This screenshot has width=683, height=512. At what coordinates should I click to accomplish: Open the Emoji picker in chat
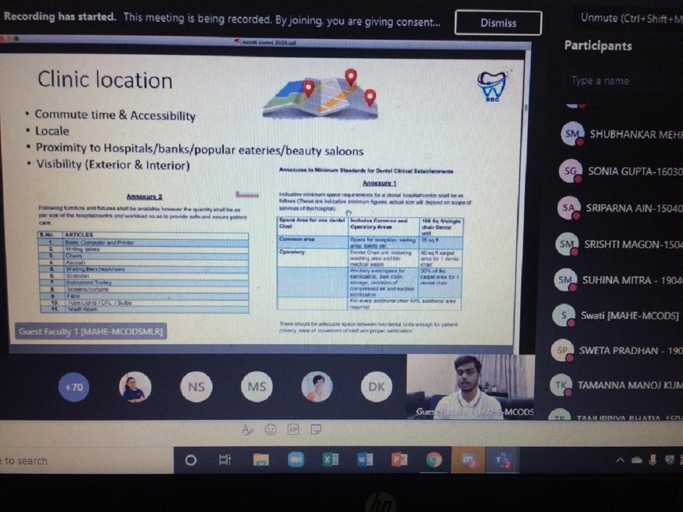click(270, 430)
